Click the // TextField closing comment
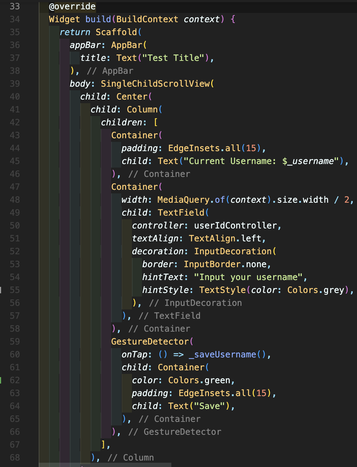The height and width of the screenshot is (467, 357). pos(170,316)
